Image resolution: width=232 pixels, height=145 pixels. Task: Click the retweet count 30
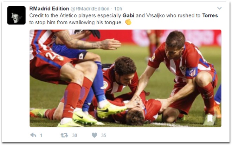(x=75, y=135)
